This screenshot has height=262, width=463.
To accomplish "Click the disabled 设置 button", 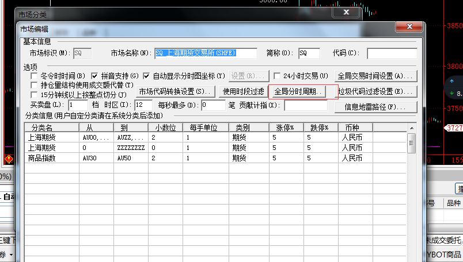I will tap(249, 76).
